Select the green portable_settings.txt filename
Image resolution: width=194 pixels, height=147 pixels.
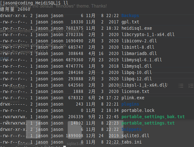tap(148, 123)
